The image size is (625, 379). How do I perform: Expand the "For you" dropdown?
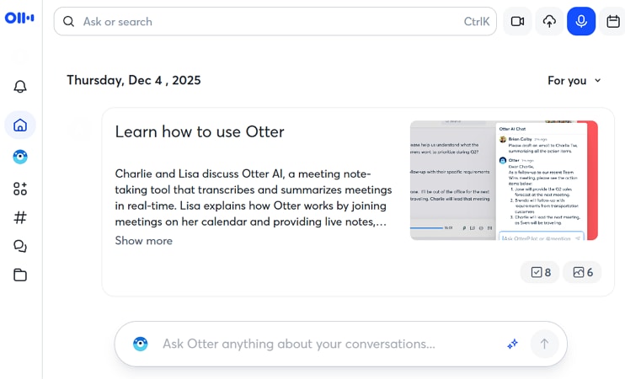574,81
